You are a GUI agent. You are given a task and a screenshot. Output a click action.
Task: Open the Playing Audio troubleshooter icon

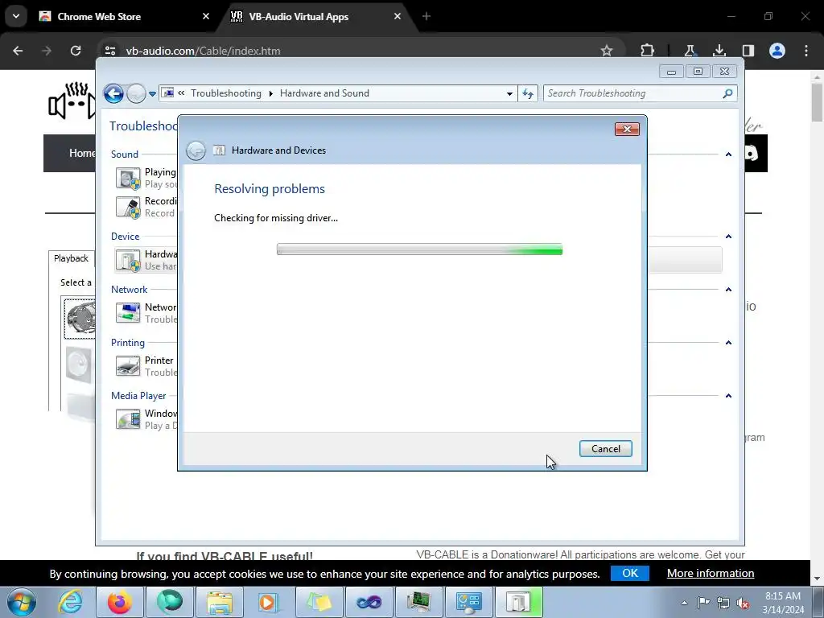pos(128,178)
